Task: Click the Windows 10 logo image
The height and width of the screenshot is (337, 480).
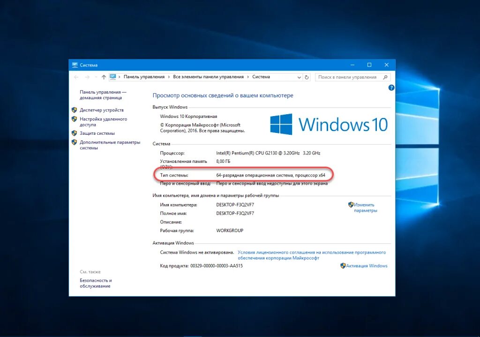Action: (x=329, y=124)
